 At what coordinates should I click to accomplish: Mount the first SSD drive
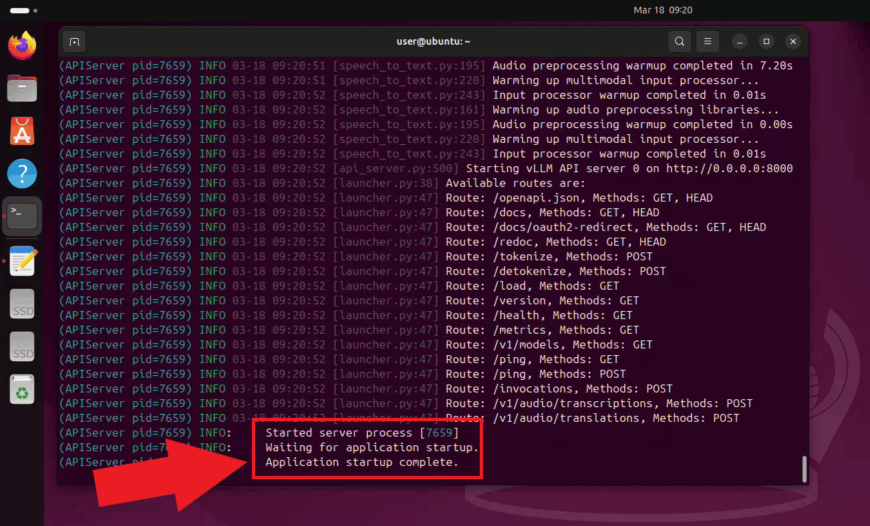tap(21, 304)
